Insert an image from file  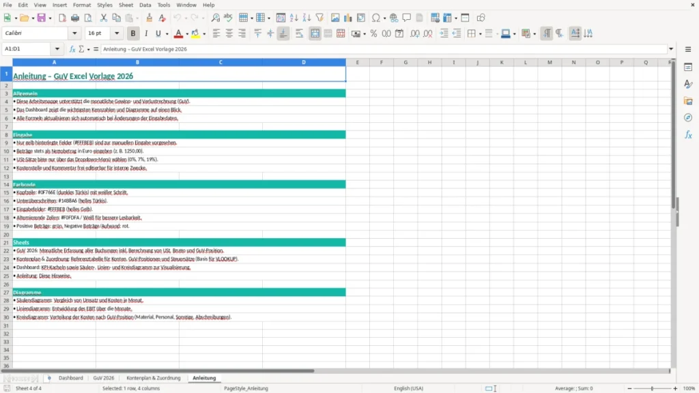(x=335, y=18)
